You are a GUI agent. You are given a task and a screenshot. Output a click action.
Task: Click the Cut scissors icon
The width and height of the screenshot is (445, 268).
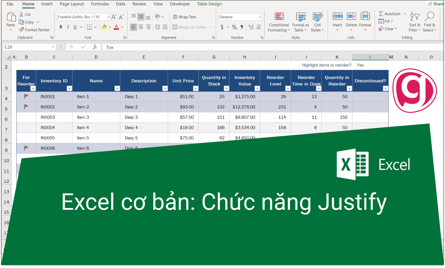pyautogui.click(x=21, y=14)
